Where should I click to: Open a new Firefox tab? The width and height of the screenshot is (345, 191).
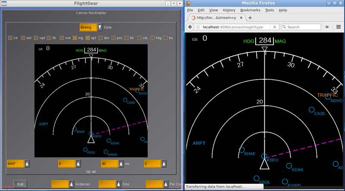(250, 18)
